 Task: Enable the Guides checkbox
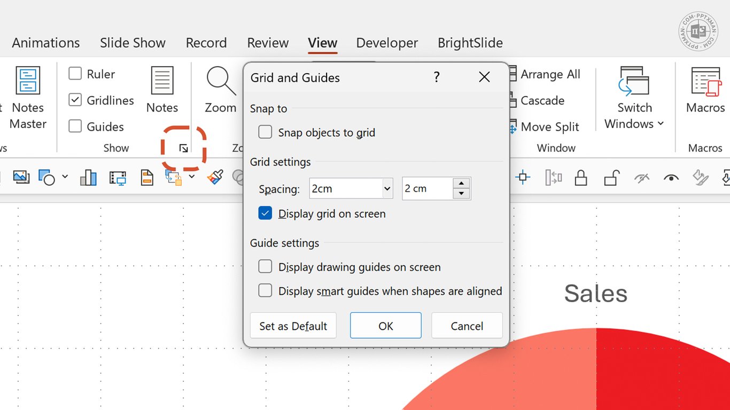click(75, 126)
